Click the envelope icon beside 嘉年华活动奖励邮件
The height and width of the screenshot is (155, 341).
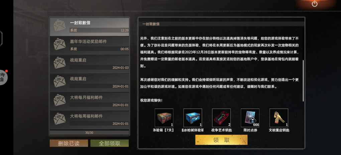(60, 44)
